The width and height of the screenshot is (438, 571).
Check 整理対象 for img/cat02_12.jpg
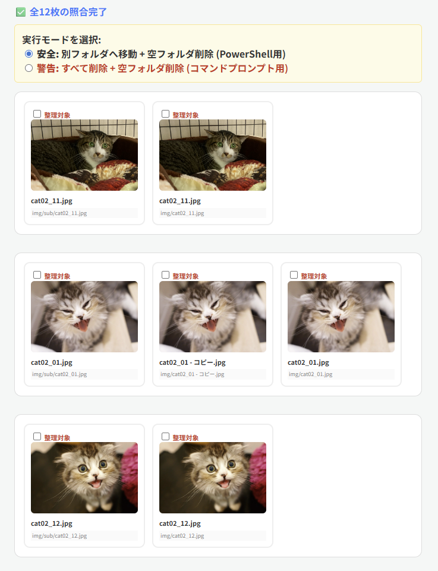tap(165, 436)
